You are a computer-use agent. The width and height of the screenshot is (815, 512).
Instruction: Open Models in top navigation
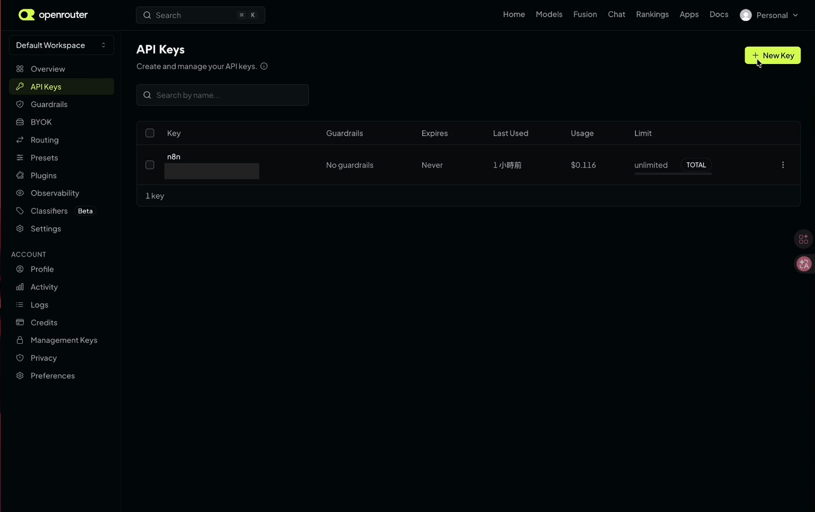pyautogui.click(x=549, y=15)
